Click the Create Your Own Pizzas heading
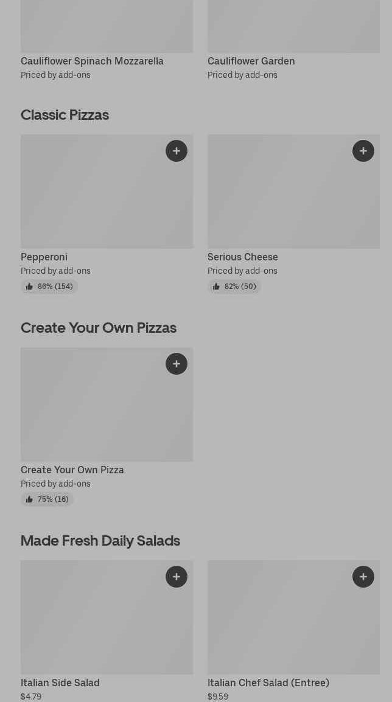 99,327
